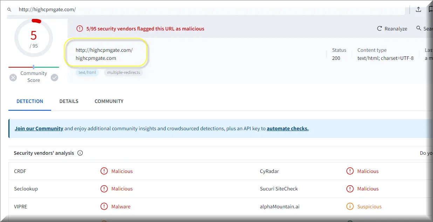Screen dimensions: 433x222
Task: Click the community score slider bar
Action: [x=34, y=67]
